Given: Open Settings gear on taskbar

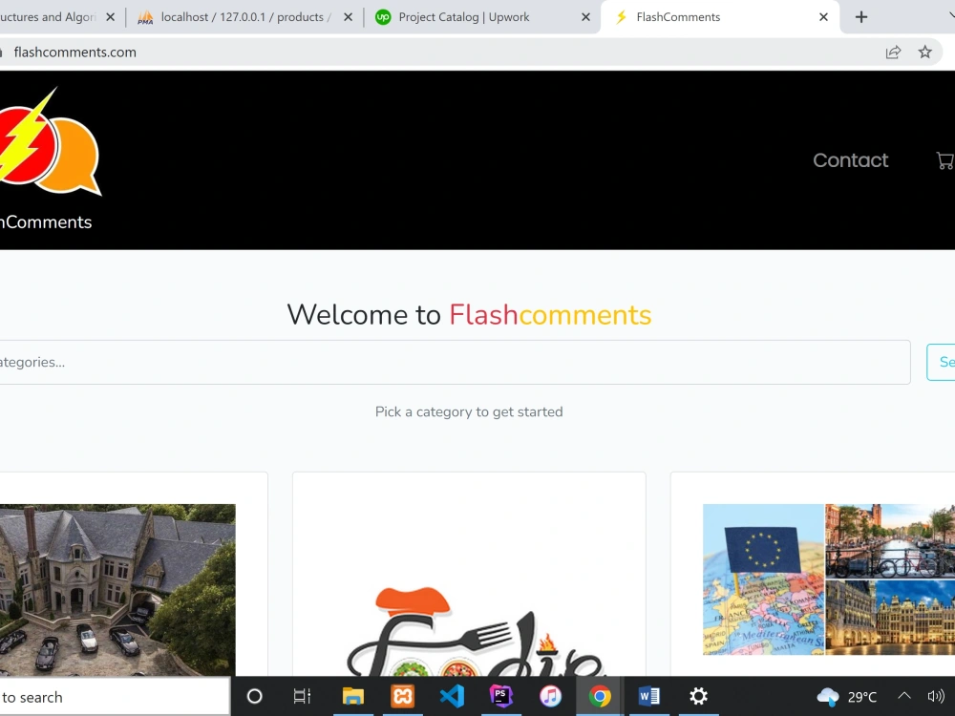Looking at the screenshot, I should tap(699, 696).
